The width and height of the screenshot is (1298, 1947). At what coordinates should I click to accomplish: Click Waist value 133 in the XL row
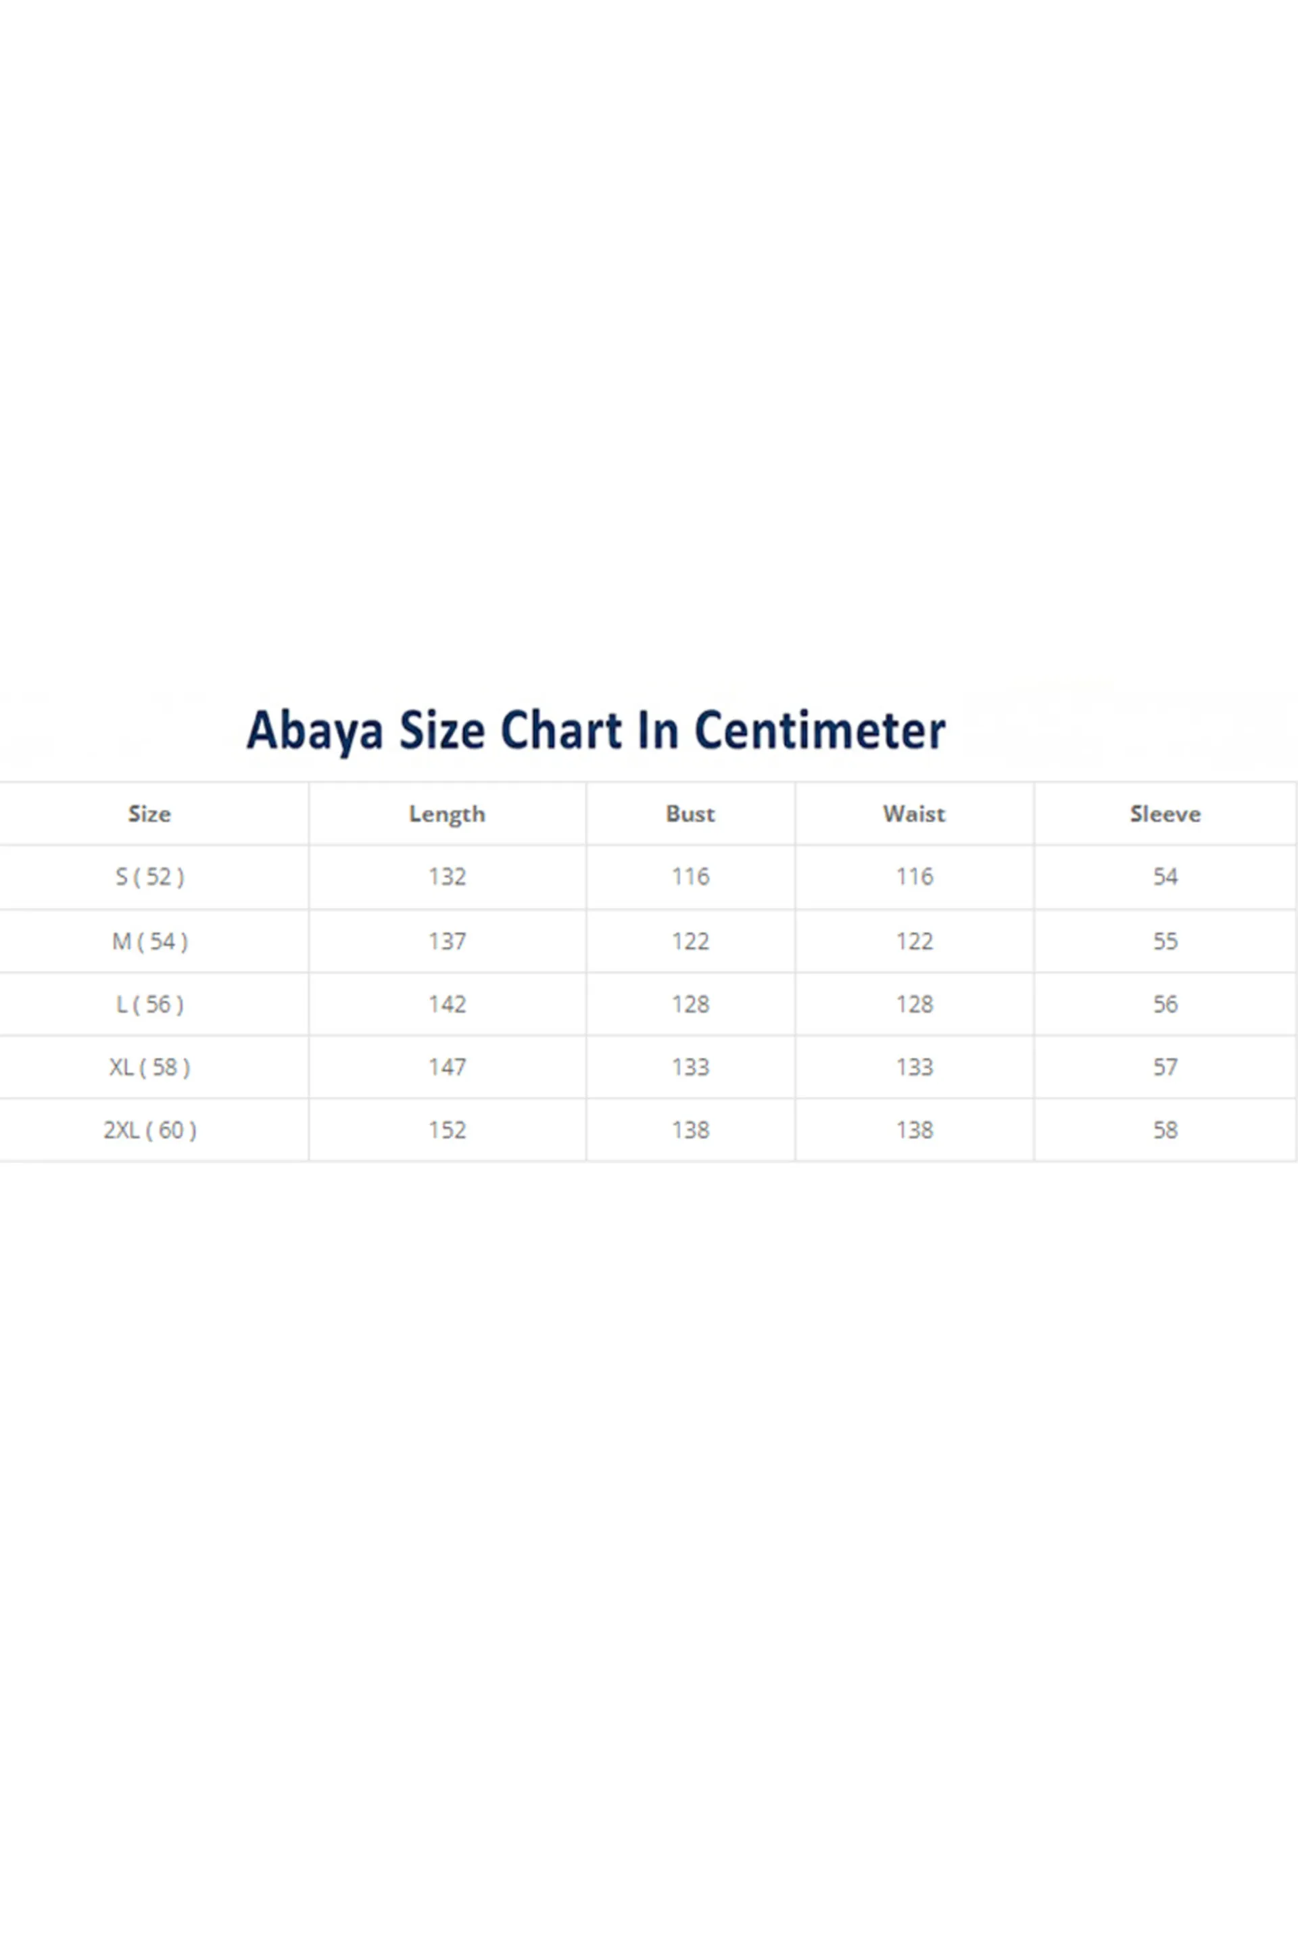tap(914, 1067)
